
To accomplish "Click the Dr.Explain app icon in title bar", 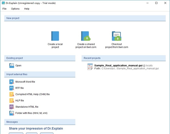I will [x=3, y=3].
